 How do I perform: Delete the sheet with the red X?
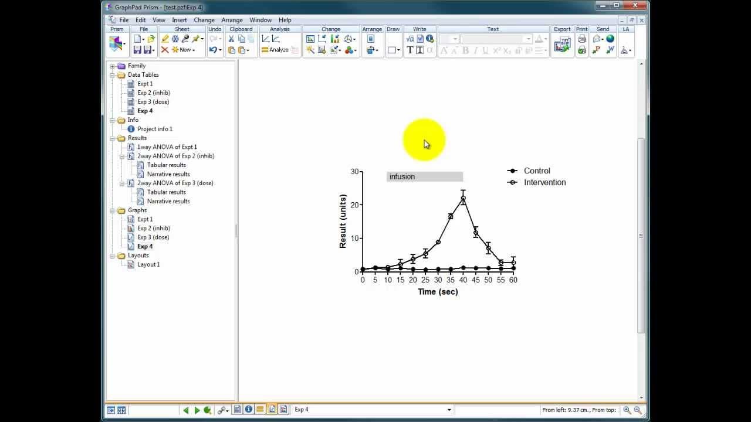point(165,50)
